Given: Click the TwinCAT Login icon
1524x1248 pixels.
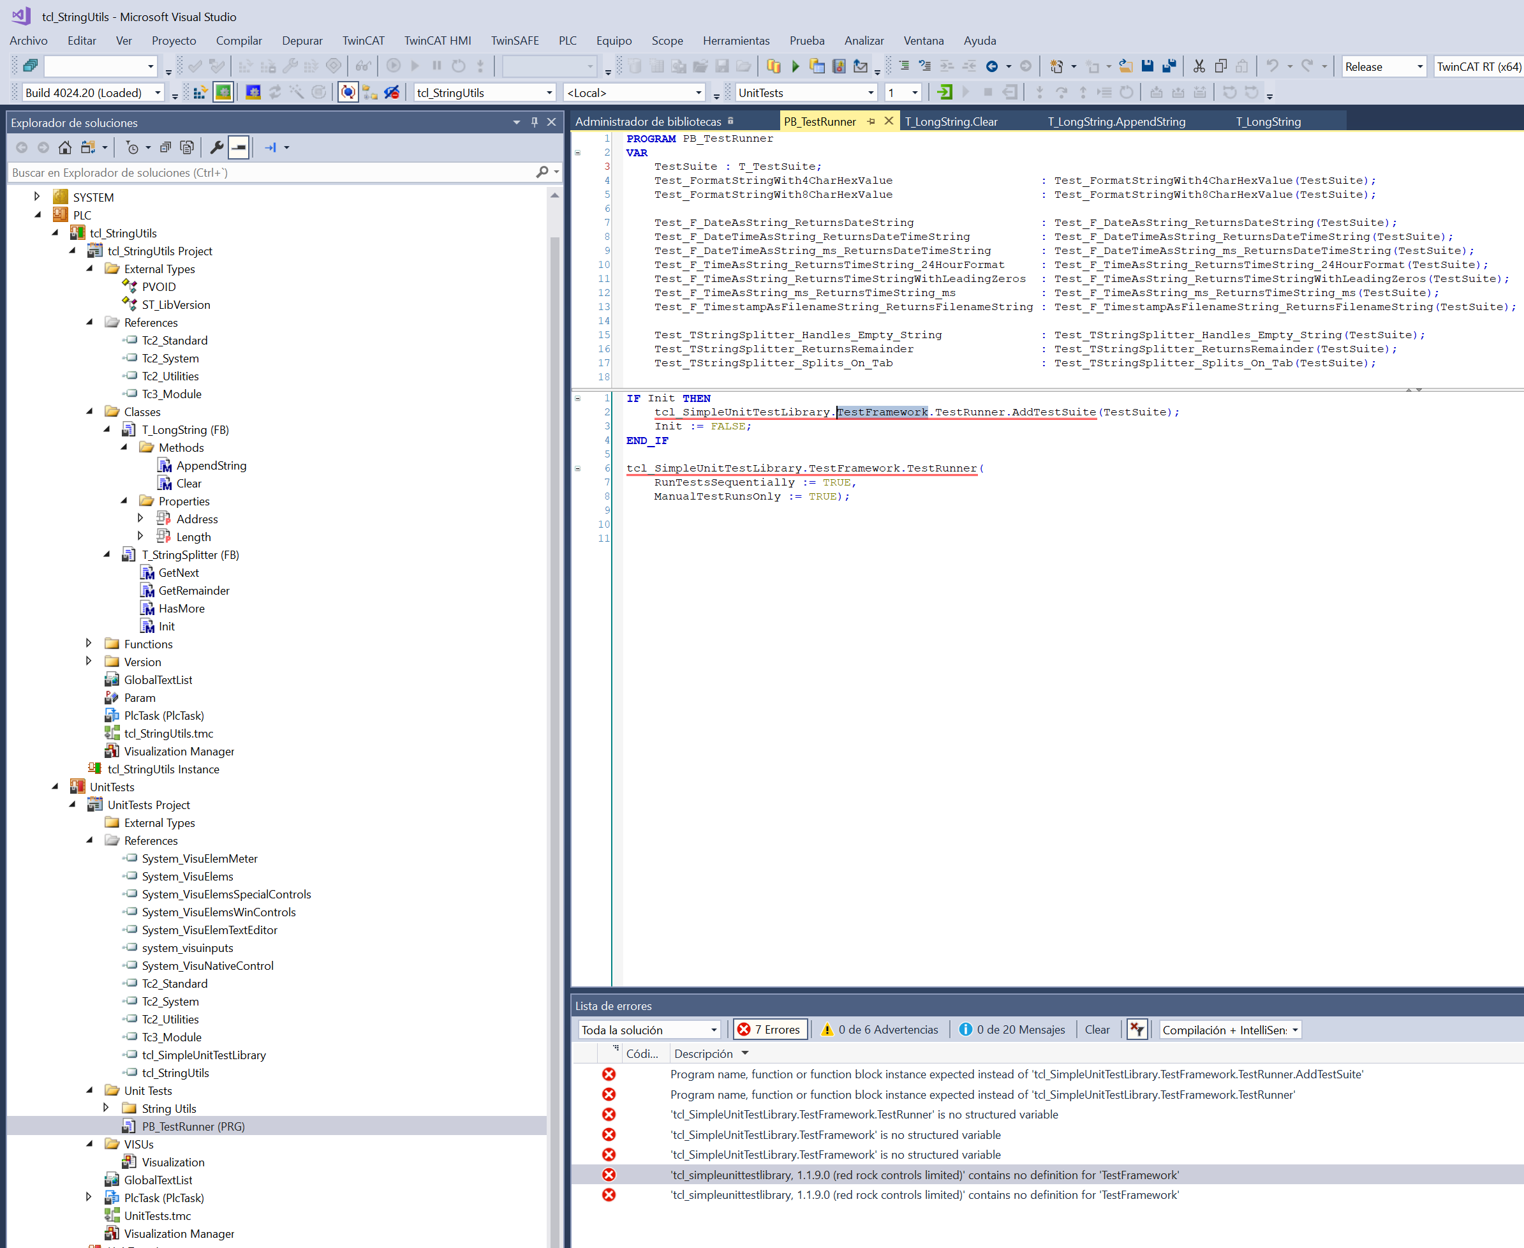Looking at the screenshot, I should pos(944,93).
